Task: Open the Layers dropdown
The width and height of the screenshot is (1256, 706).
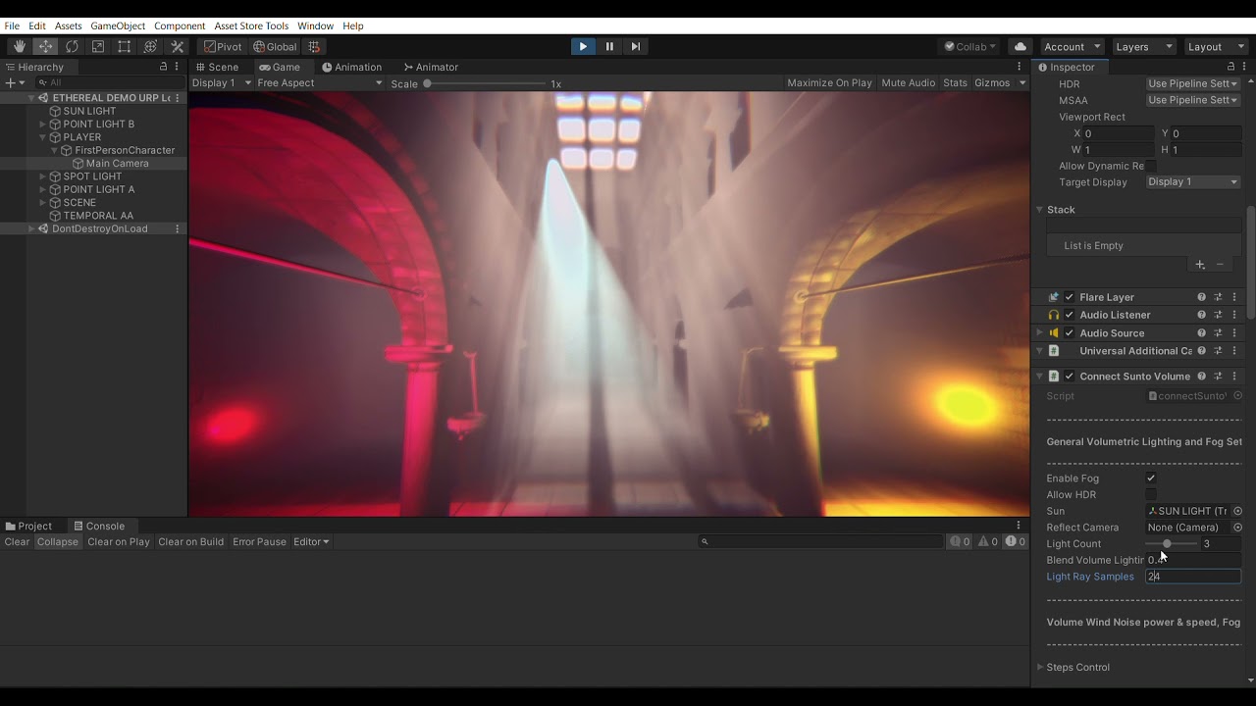Action: pos(1142,46)
